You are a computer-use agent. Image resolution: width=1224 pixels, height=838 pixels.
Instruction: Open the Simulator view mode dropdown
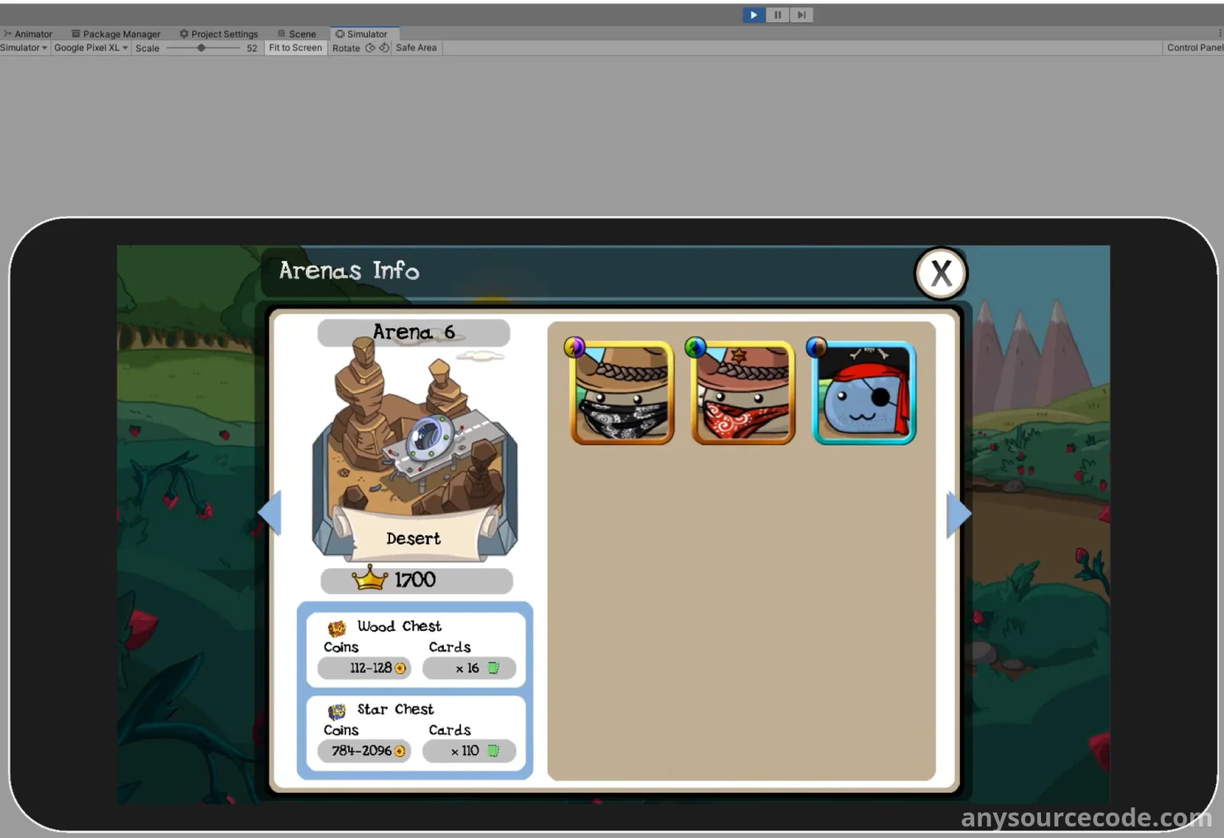[x=24, y=47]
